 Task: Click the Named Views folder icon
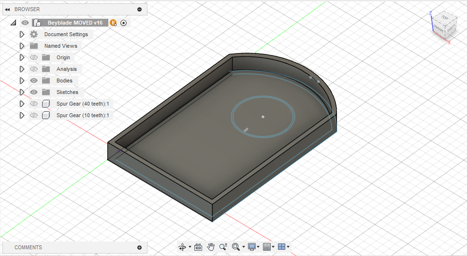pyautogui.click(x=34, y=46)
